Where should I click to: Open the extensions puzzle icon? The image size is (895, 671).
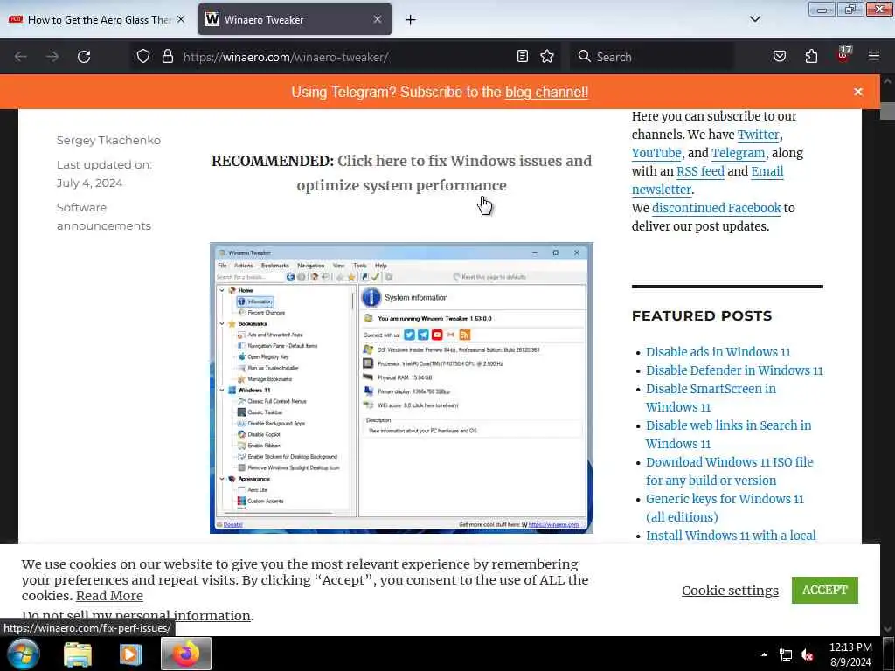coord(811,57)
